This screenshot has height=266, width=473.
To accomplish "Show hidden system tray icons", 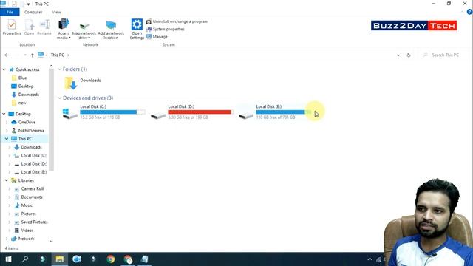I will (x=370, y=259).
